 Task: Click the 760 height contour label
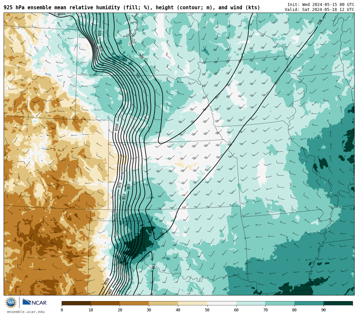pyautogui.click(x=124, y=60)
